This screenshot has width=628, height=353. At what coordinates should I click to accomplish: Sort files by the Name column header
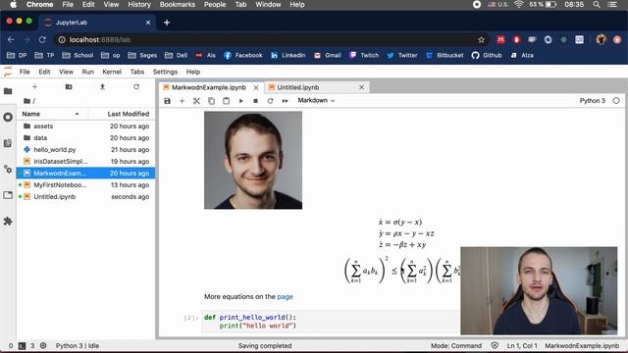[x=52, y=114]
